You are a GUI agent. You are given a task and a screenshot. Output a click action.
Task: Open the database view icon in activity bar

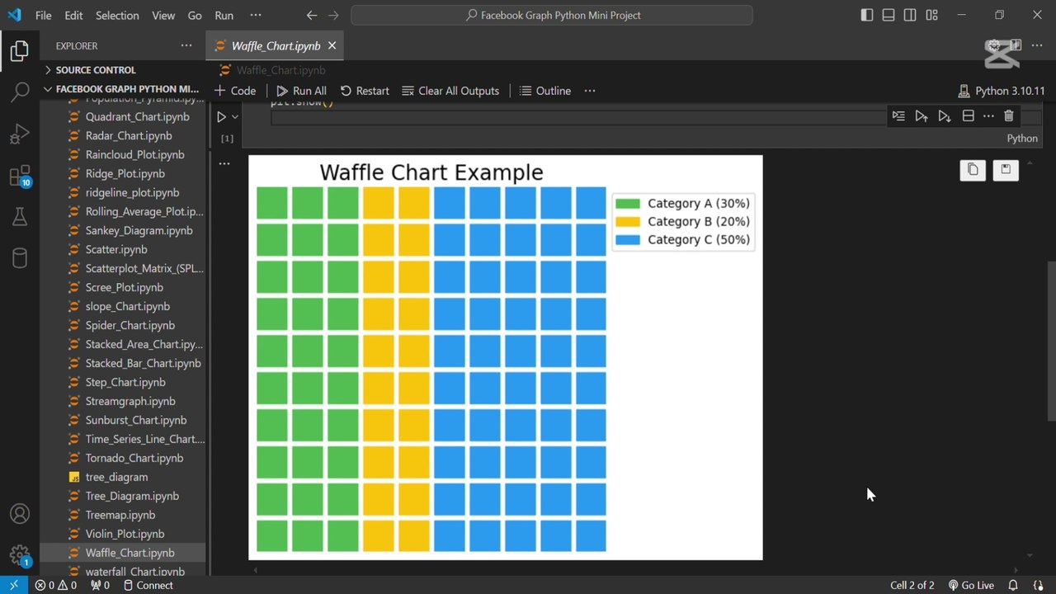20,257
